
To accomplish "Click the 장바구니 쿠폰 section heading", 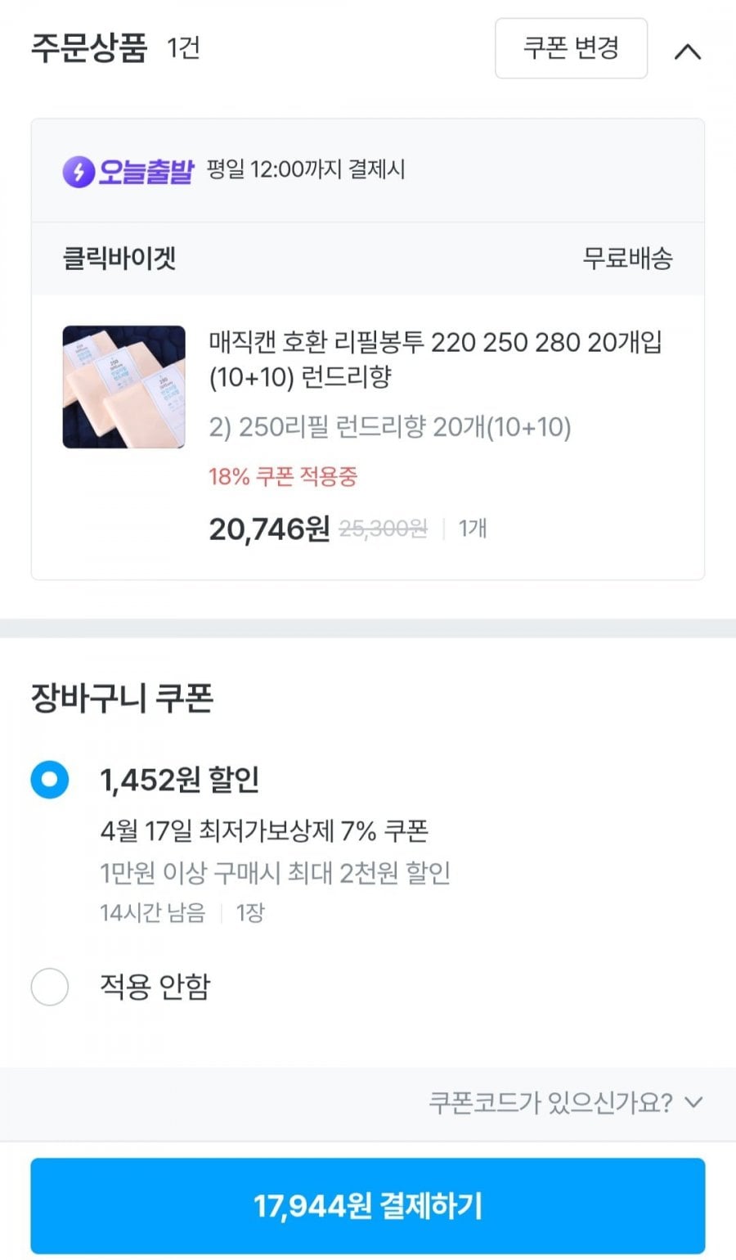I will 123,699.
